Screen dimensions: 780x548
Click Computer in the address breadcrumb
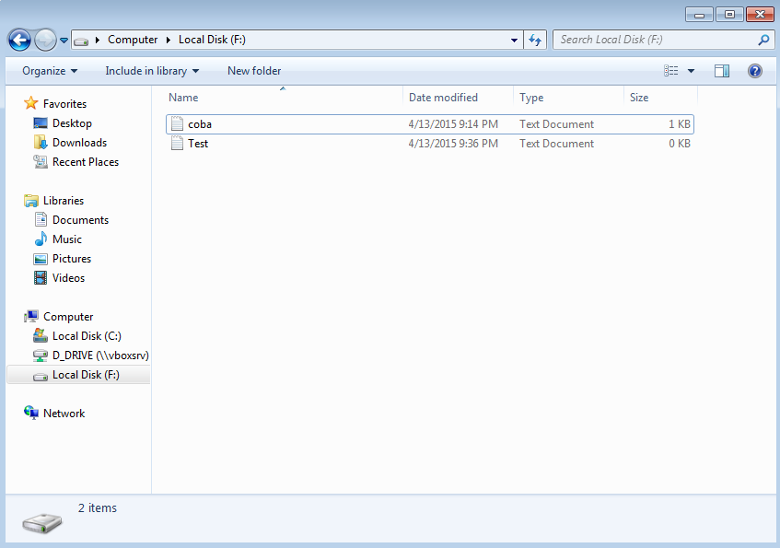point(133,40)
